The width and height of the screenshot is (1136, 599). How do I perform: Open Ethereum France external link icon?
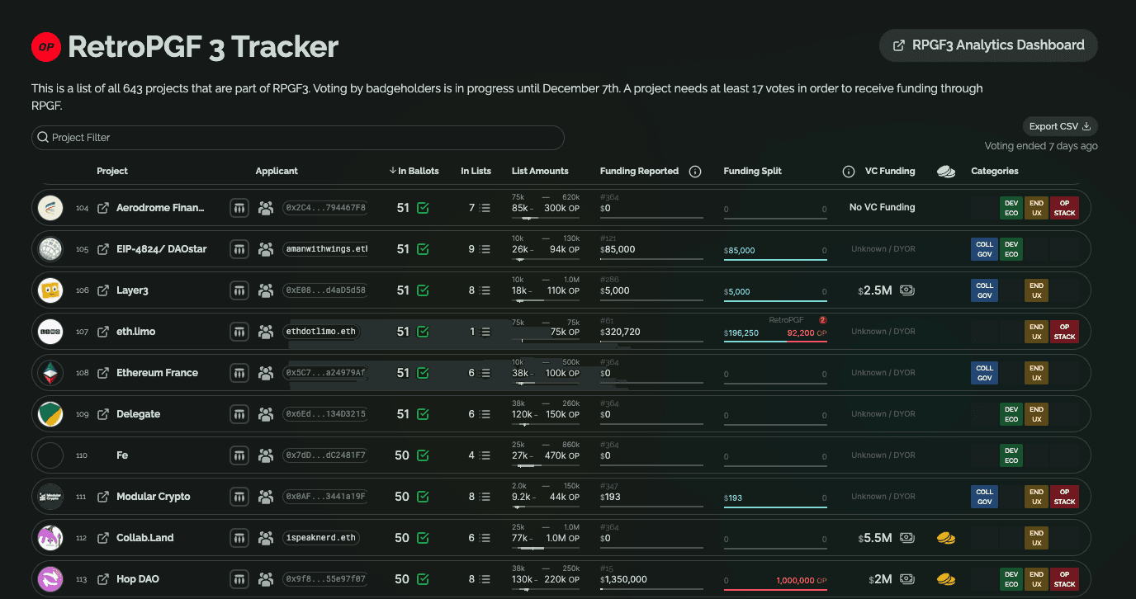pyautogui.click(x=103, y=373)
